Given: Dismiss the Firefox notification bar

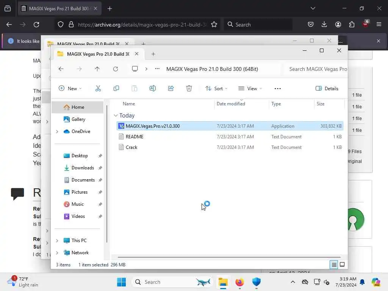Looking at the screenshot, I should coord(379,41).
